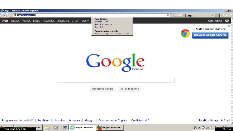
Task: Click the Chrome logo in the promo
Action: [185, 33]
